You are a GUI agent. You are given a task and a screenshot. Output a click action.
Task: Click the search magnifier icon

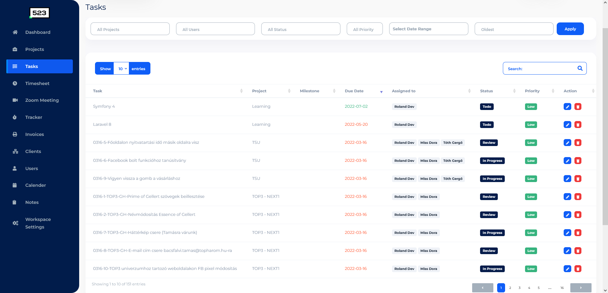pos(580,68)
